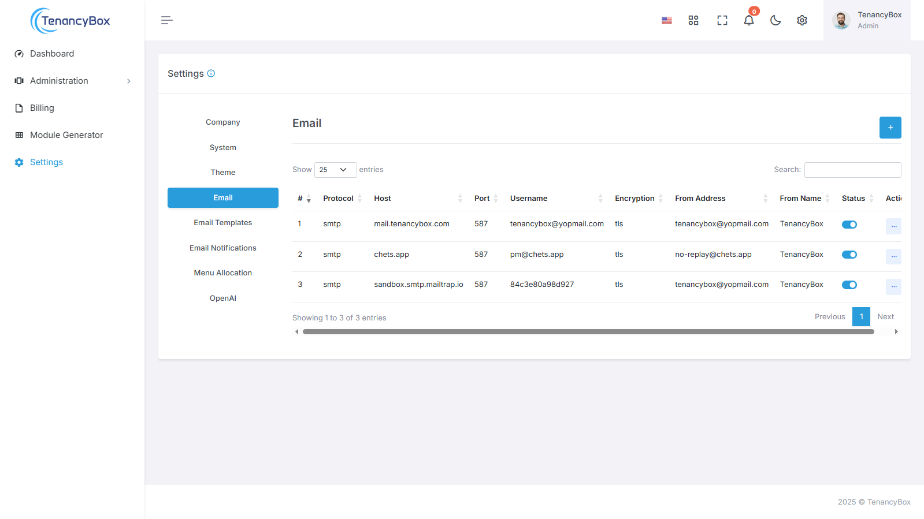Disable status for mail.tenancybox.com row

click(x=849, y=225)
